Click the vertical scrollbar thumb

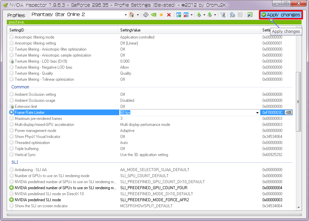(x=298, y=101)
